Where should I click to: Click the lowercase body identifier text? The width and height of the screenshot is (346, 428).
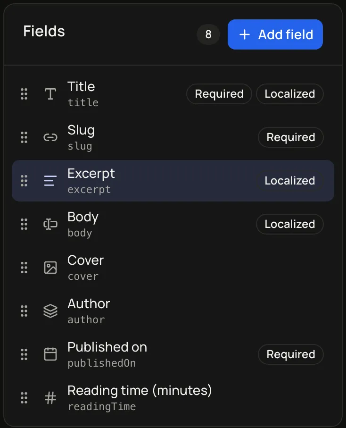click(80, 233)
